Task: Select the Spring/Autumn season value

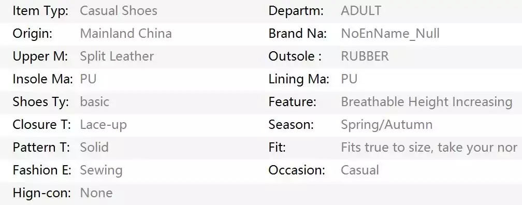Action: pyautogui.click(x=387, y=124)
